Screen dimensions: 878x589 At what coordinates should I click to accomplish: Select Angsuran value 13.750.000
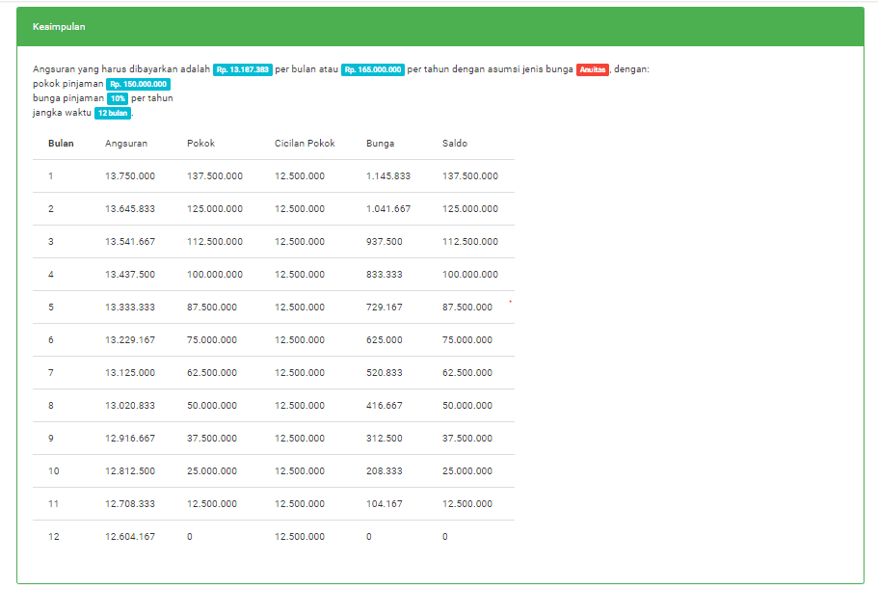point(130,175)
